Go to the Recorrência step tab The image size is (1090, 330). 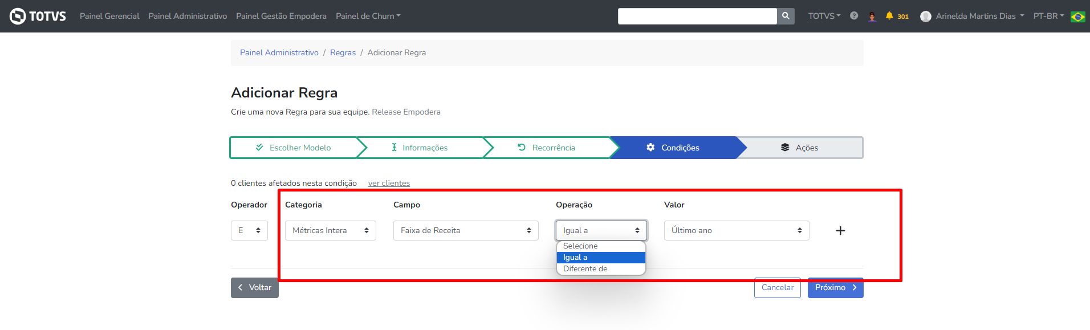click(546, 148)
